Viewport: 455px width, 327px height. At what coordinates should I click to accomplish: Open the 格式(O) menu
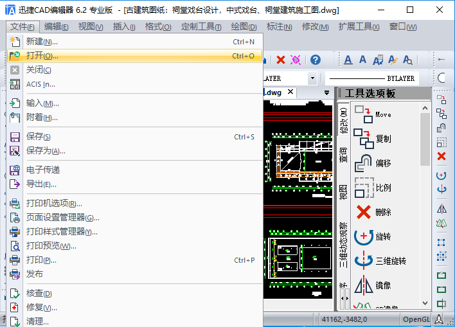pos(158,27)
